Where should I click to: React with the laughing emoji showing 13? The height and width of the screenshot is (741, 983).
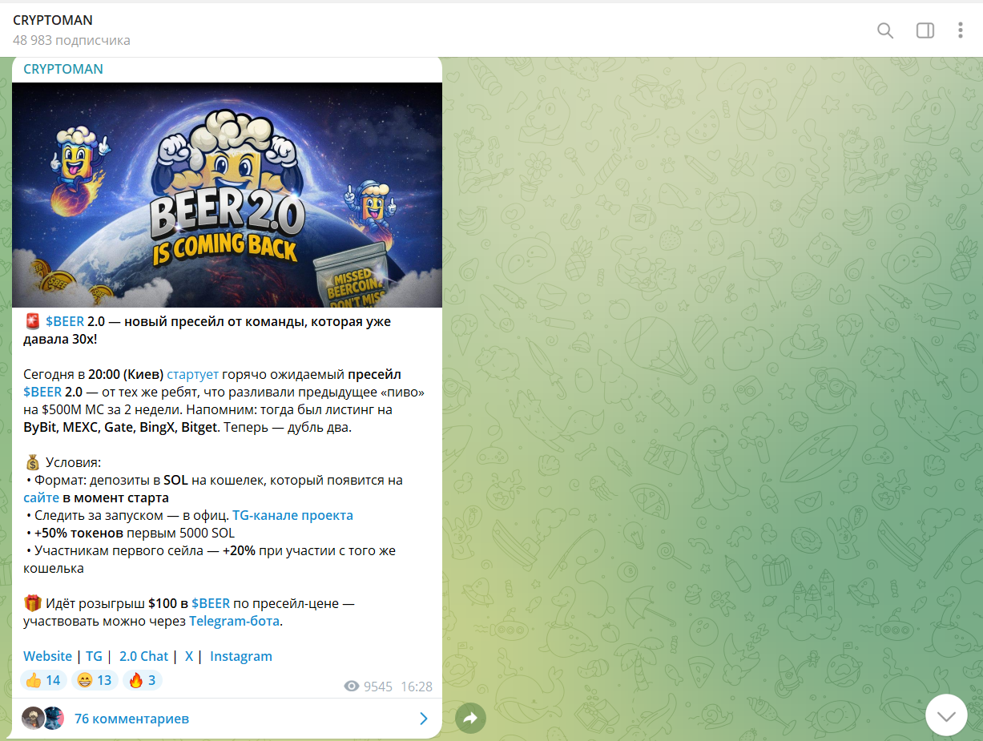point(95,680)
